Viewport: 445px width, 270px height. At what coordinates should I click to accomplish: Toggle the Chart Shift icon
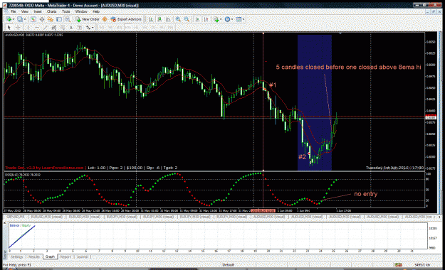tap(206, 19)
